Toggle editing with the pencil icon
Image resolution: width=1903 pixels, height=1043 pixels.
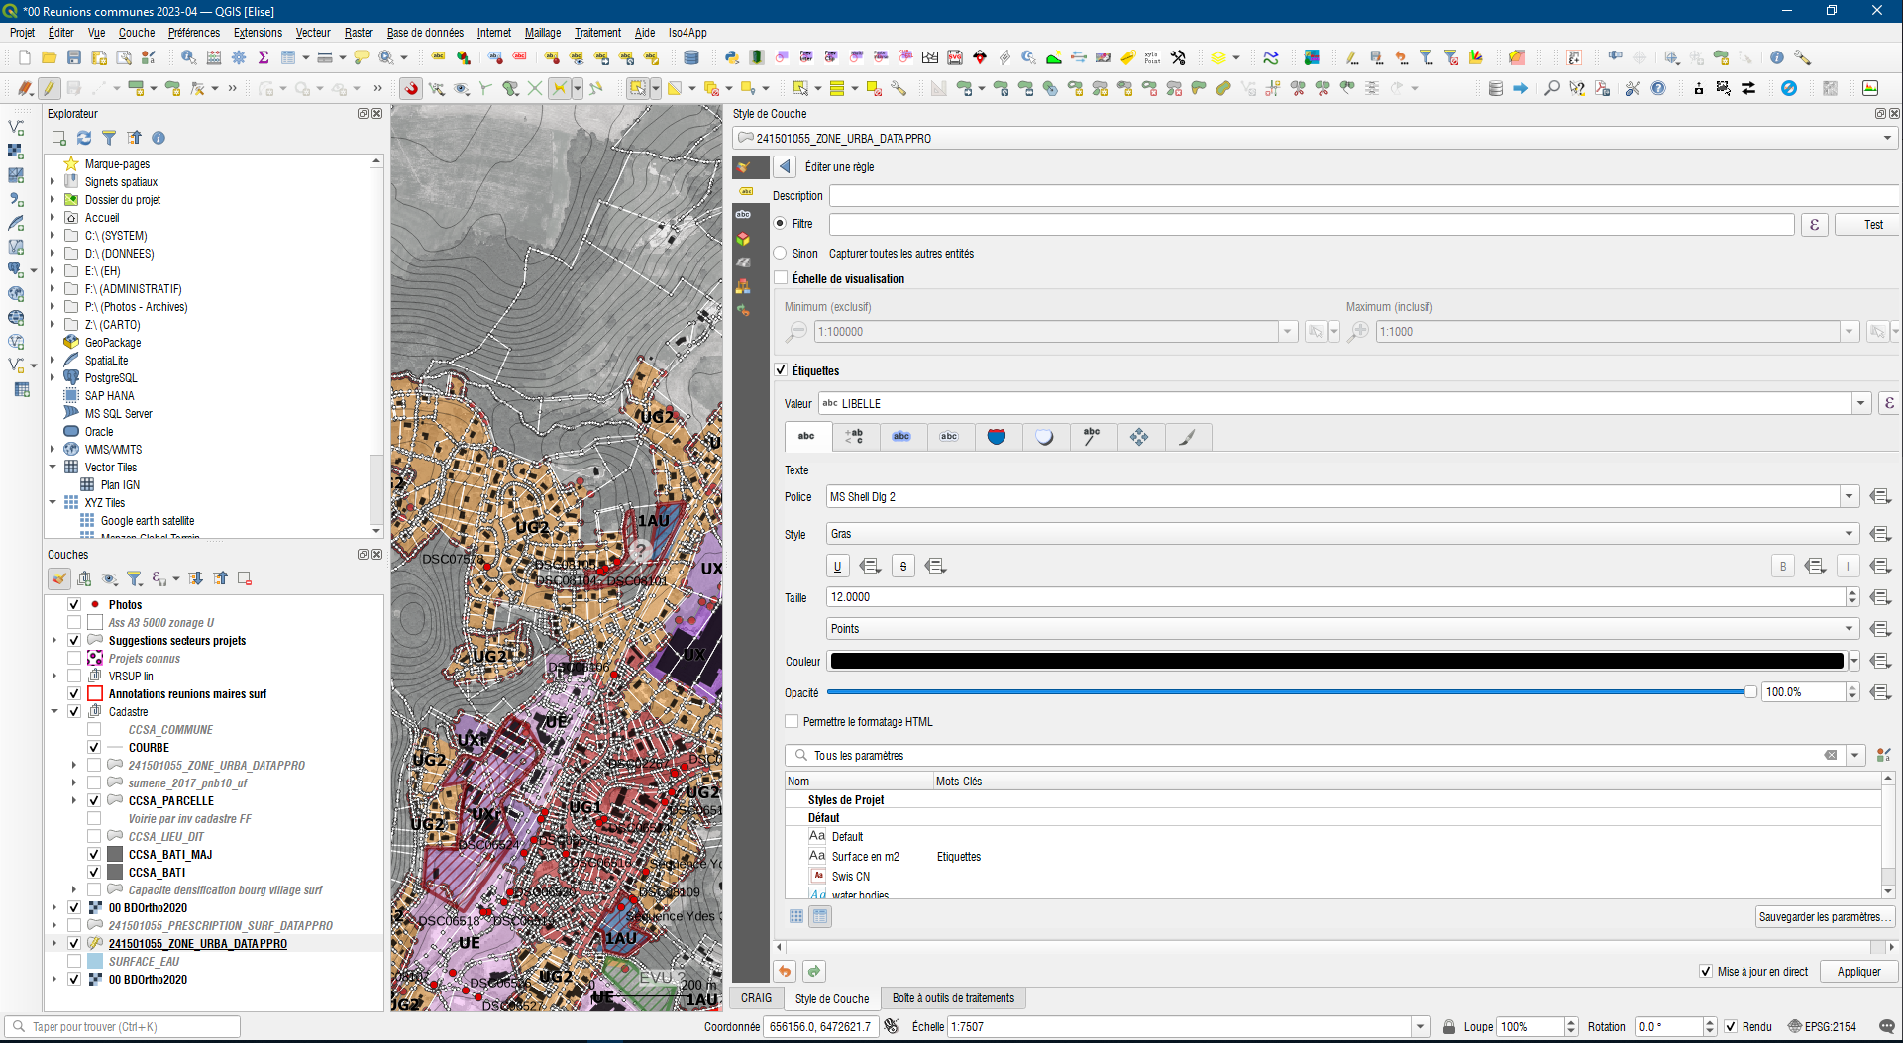point(48,89)
